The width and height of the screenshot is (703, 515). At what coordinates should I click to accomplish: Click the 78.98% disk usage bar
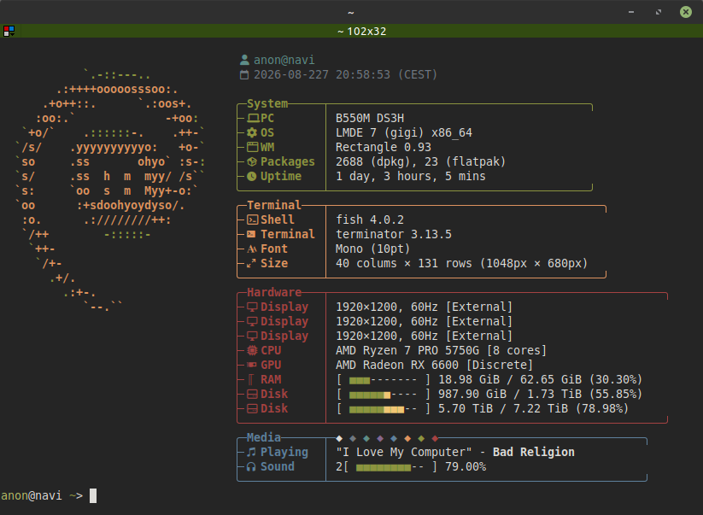click(x=384, y=409)
